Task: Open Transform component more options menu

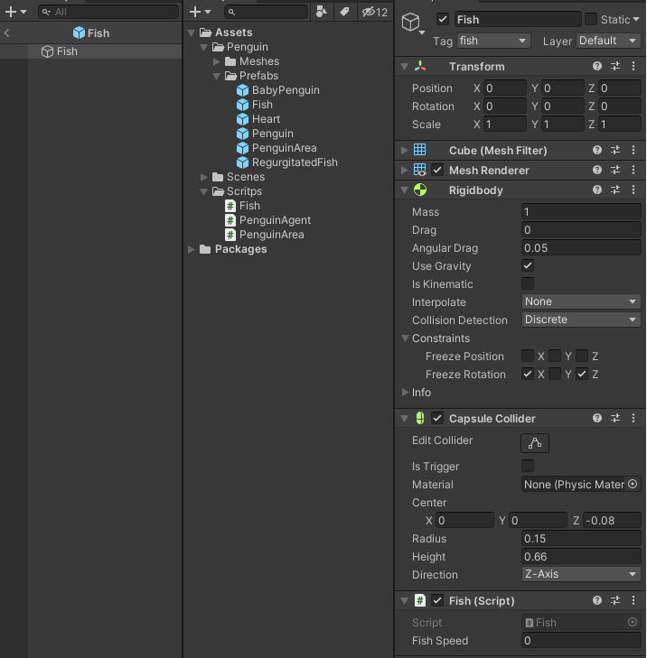Action: pyautogui.click(x=633, y=66)
